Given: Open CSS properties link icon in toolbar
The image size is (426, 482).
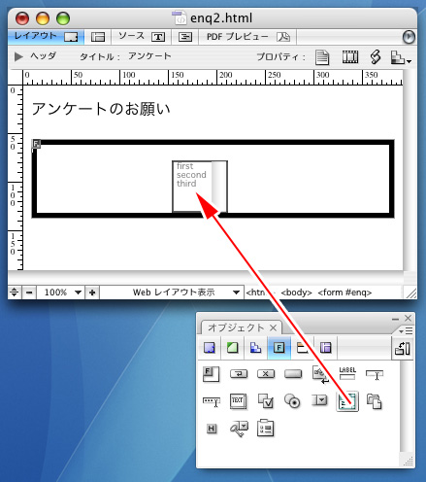Looking at the screenshot, I should point(376,57).
